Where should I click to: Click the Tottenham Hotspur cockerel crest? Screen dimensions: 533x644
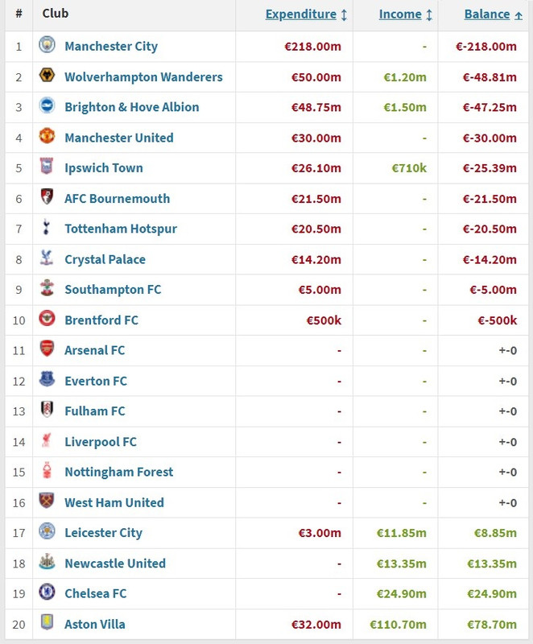pos(47,227)
